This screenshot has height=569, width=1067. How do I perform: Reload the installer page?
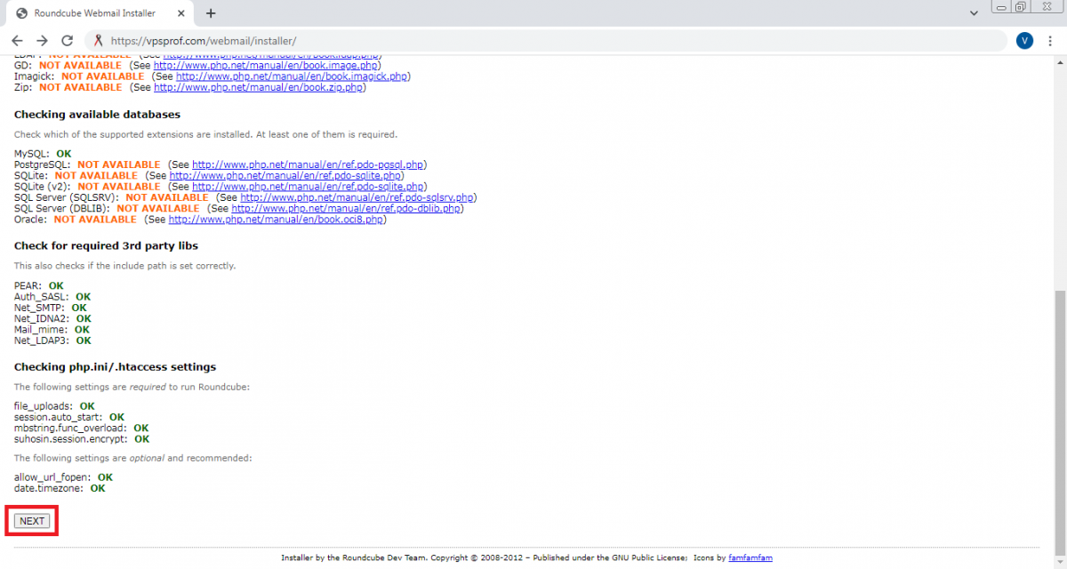point(67,40)
